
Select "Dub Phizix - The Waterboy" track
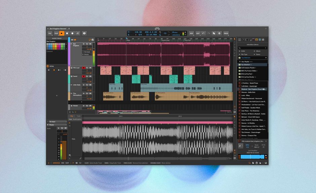[x=253, y=111]
